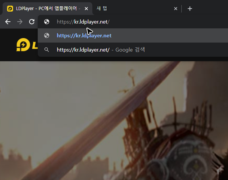Click the LDPlayer favicon on the tab
Screen dimensions: 228x180
(10, 9)
